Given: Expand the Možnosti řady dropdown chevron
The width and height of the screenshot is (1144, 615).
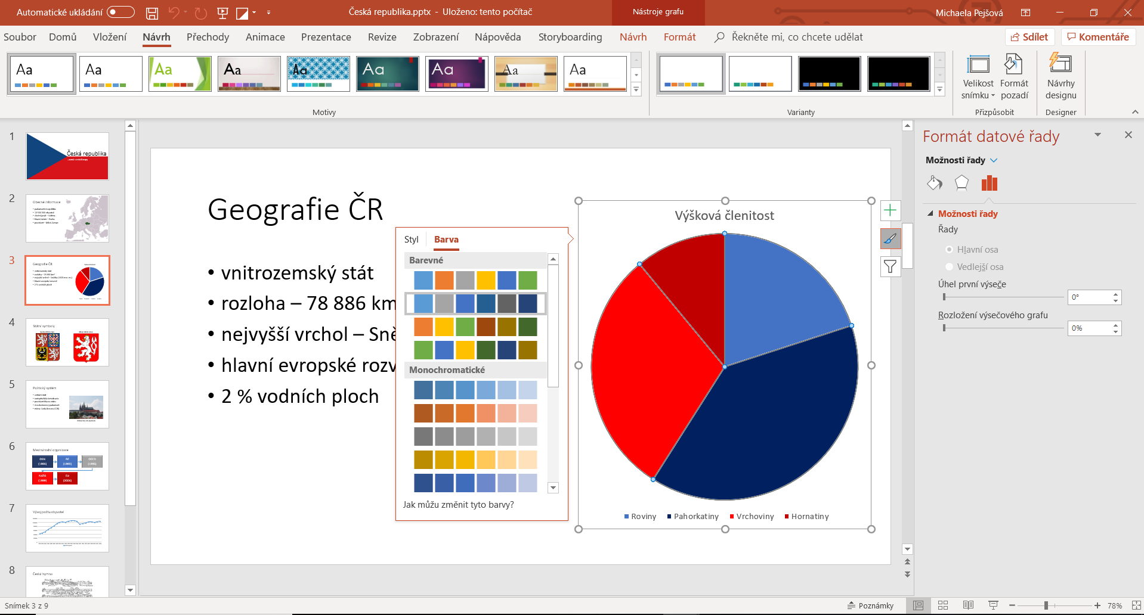Looking at the screenshot, I should [994, 160].
